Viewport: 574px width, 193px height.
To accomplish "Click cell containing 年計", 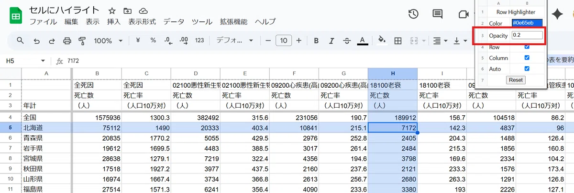I will tap(46, 105).
